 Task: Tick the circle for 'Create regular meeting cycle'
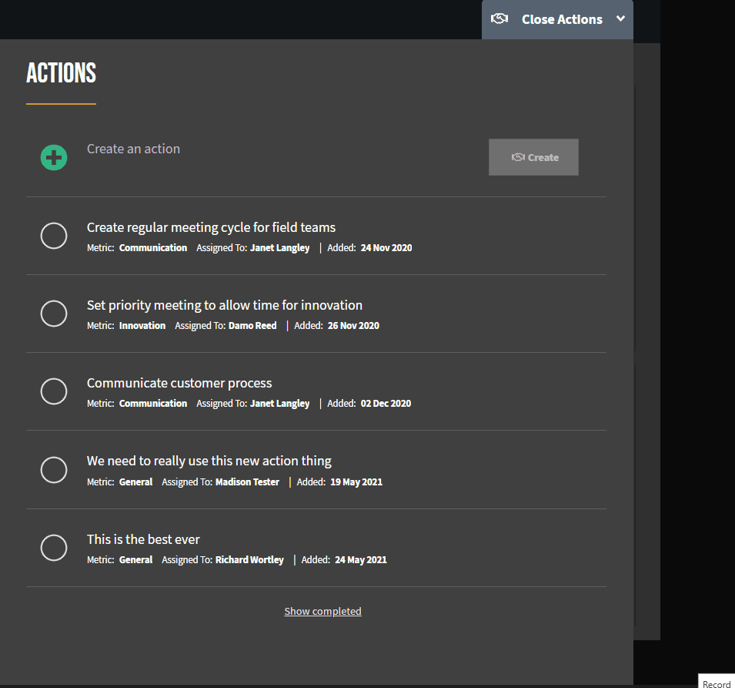tap(54, 236)
